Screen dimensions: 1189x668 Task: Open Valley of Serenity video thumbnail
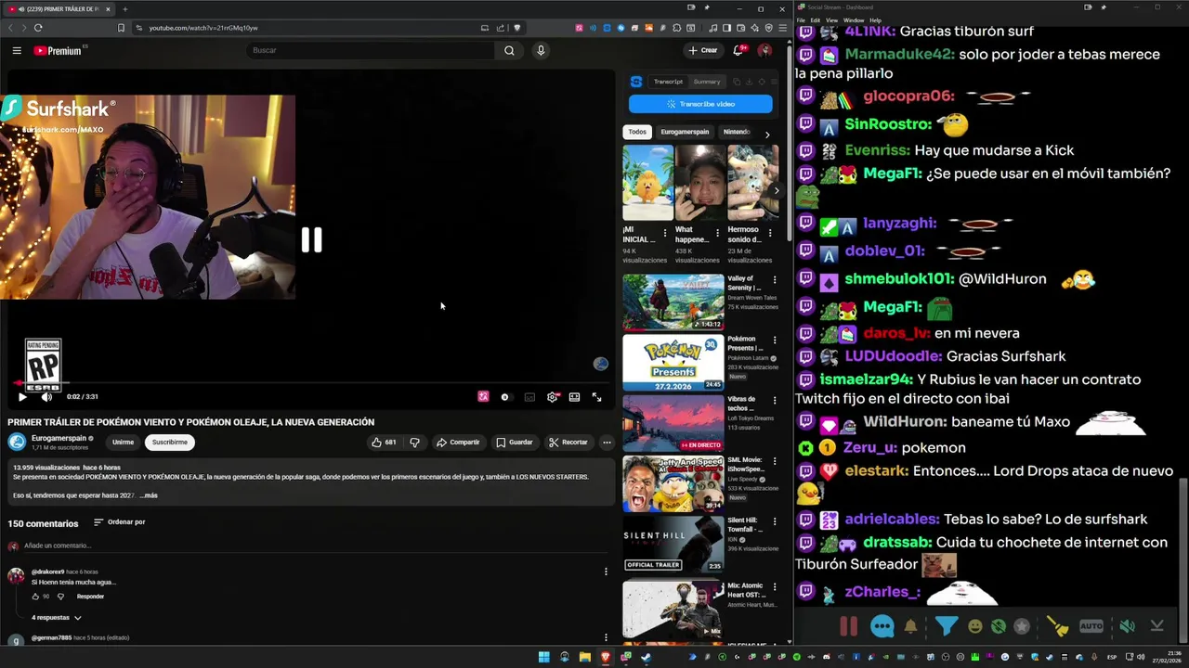coord(673,302)
